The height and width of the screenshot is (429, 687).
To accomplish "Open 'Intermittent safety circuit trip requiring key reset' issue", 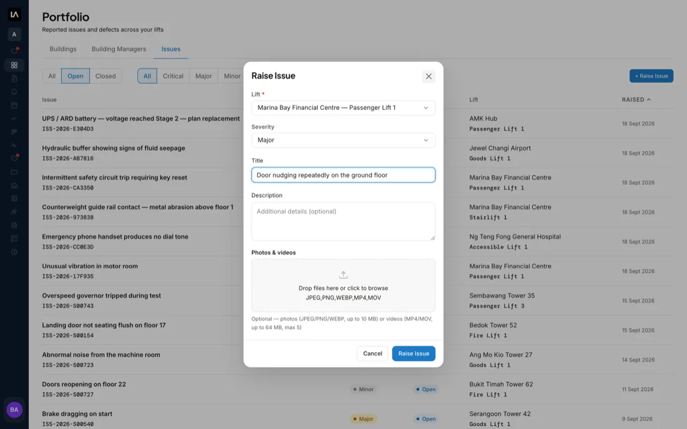I will coord(114,177).
